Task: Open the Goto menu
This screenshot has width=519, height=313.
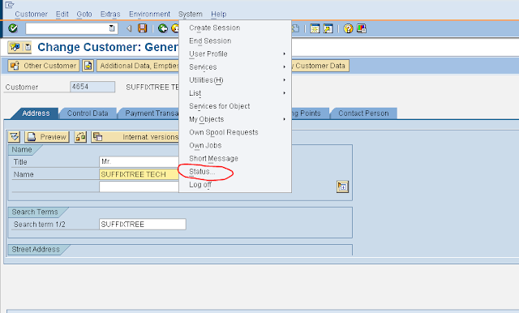Action: [x=84, y=15]
